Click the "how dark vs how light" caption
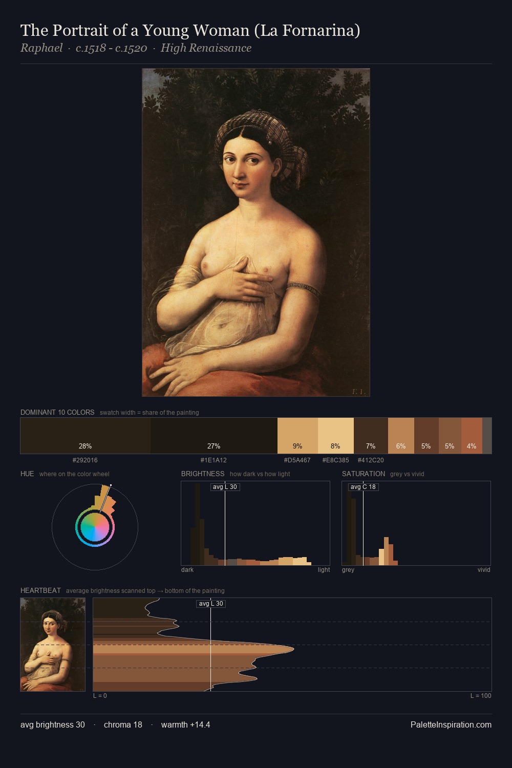 coord(260,474)
